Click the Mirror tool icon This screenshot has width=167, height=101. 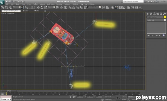(104, 7)
